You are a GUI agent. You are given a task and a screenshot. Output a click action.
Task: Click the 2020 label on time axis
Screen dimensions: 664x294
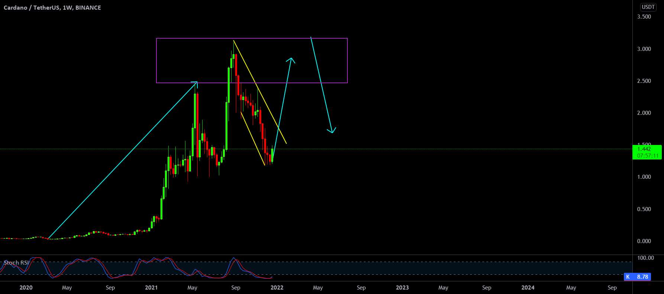point(26,288)
